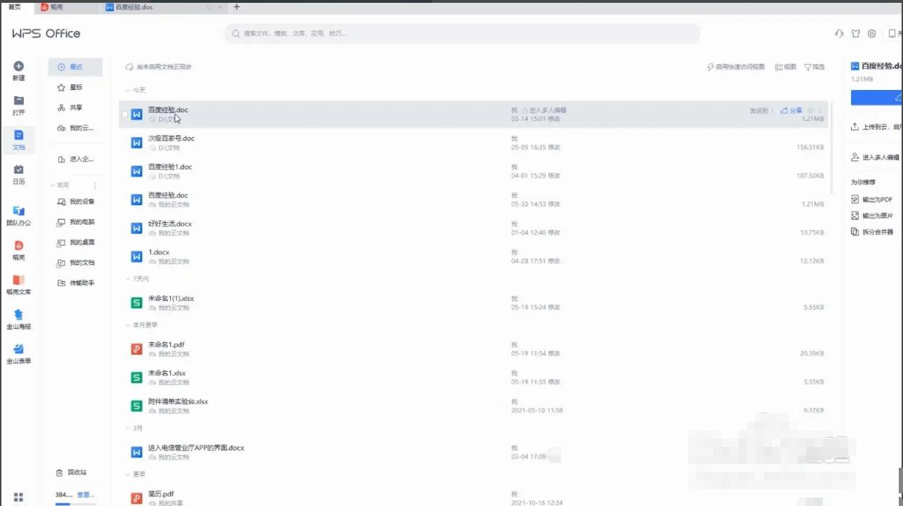The image size is (903, 506).
Task: Open 金山表单 from the sidebar
Action: point(18,353)
